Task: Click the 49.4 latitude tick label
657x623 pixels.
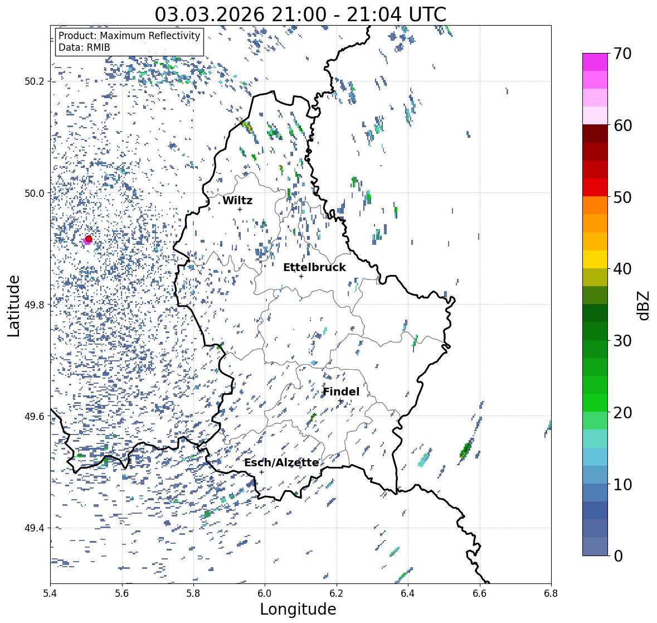Action: click(35, 528)
